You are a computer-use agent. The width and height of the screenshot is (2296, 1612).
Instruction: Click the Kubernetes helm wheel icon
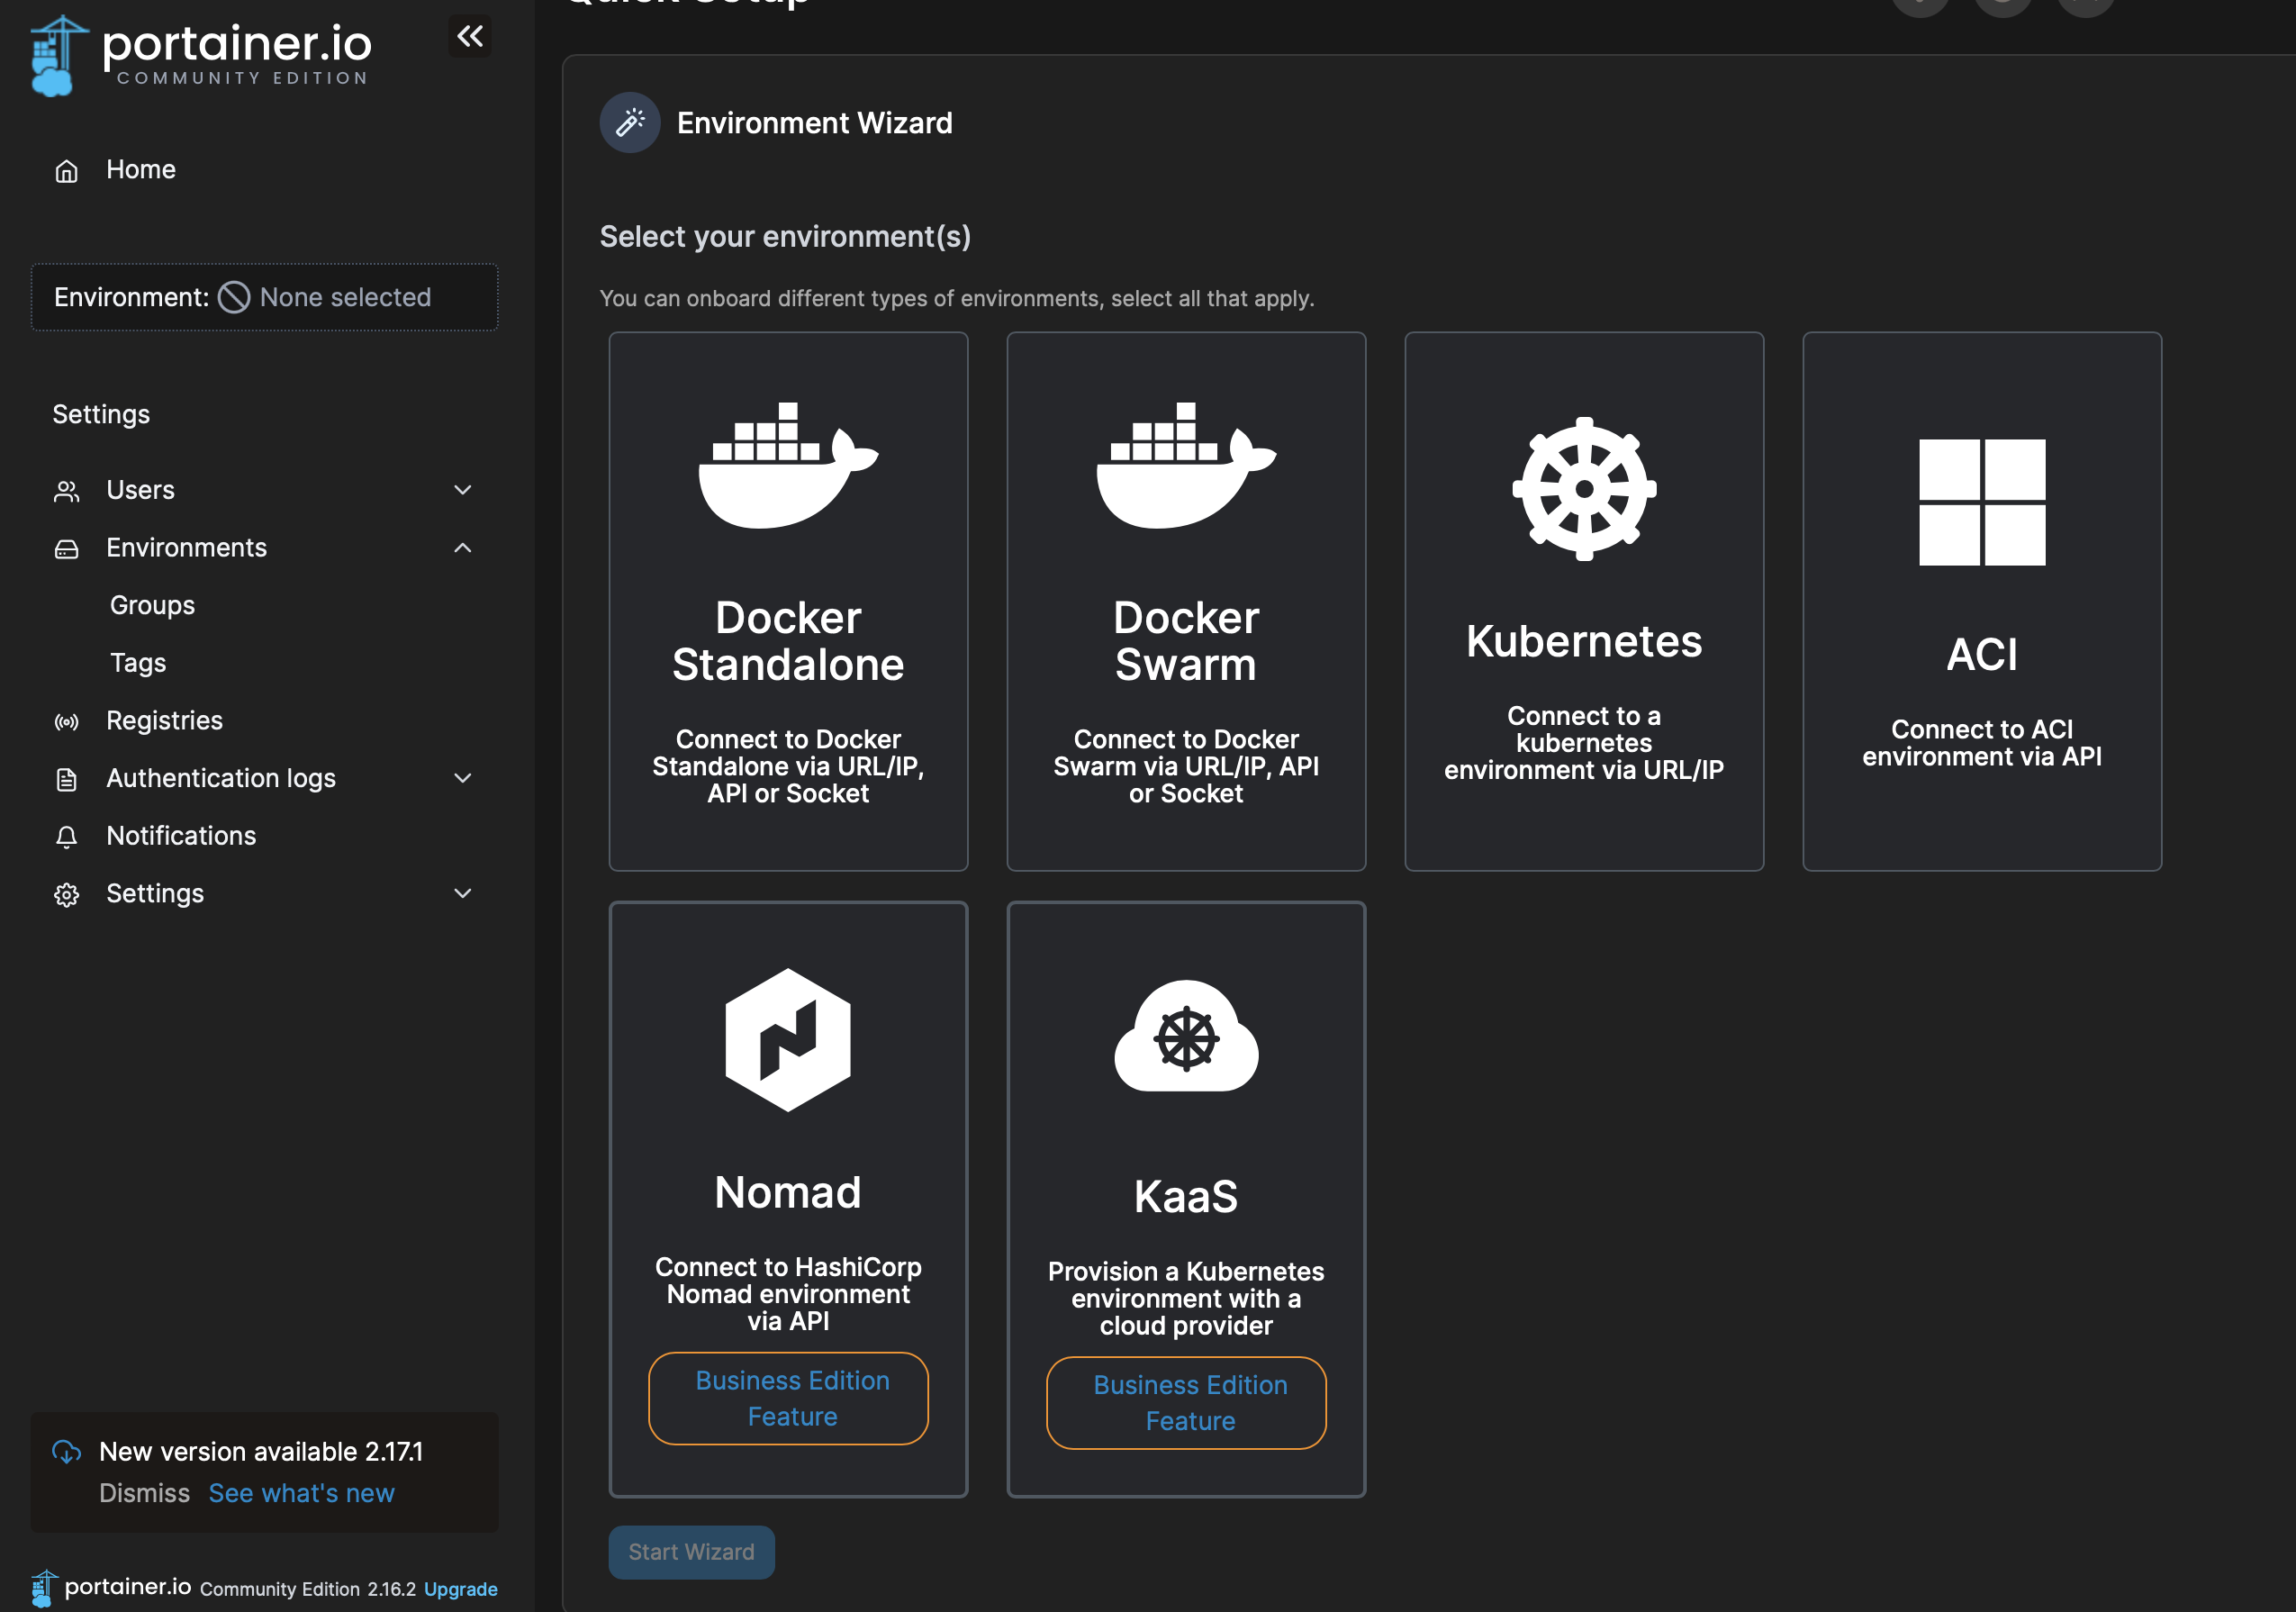click(x=1584, y=489)
